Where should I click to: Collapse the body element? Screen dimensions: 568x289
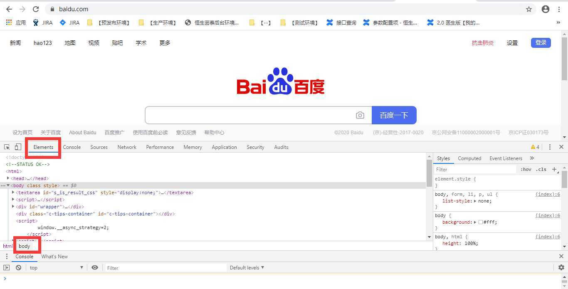click(x=8, y=185)
